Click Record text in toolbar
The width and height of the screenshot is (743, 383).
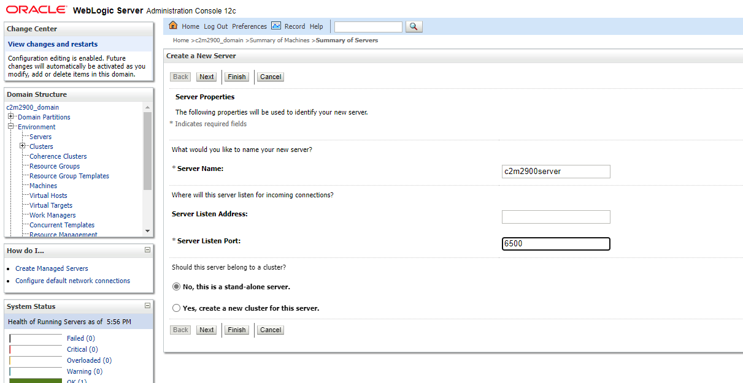point(295,26)
